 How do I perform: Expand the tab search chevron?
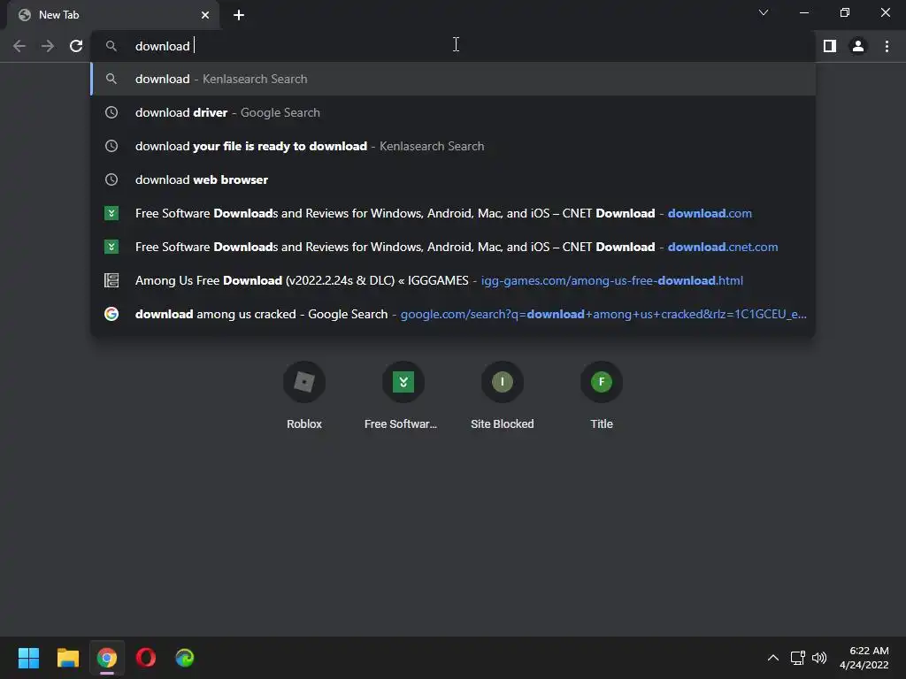(764, 12)
